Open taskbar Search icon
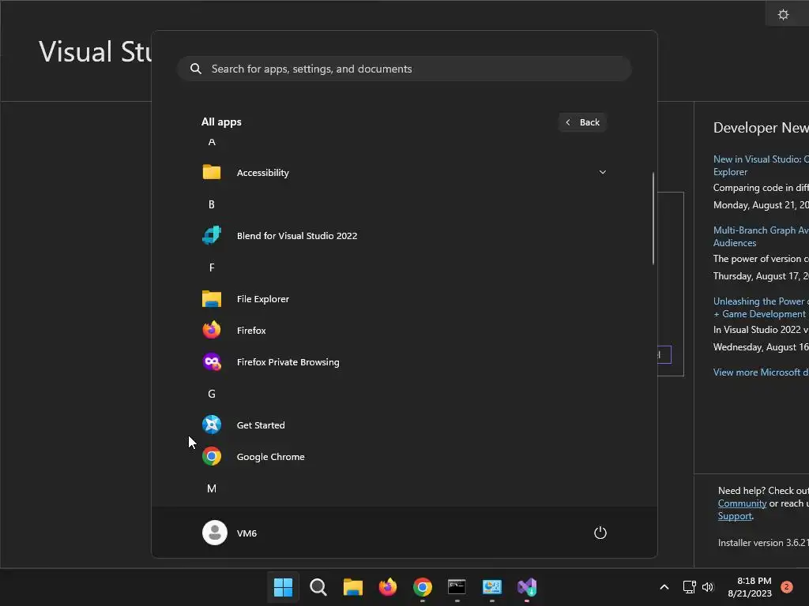809x606 pixels. [318, 587]
